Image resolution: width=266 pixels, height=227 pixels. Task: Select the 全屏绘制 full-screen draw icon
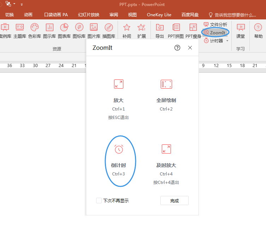pyautogui.click(x=166, y=84)
